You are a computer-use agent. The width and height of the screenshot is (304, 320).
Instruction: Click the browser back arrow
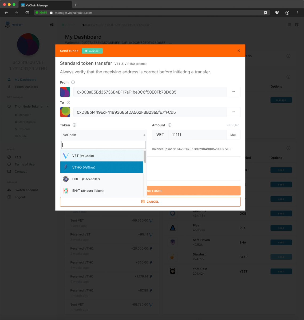point(6,13)
